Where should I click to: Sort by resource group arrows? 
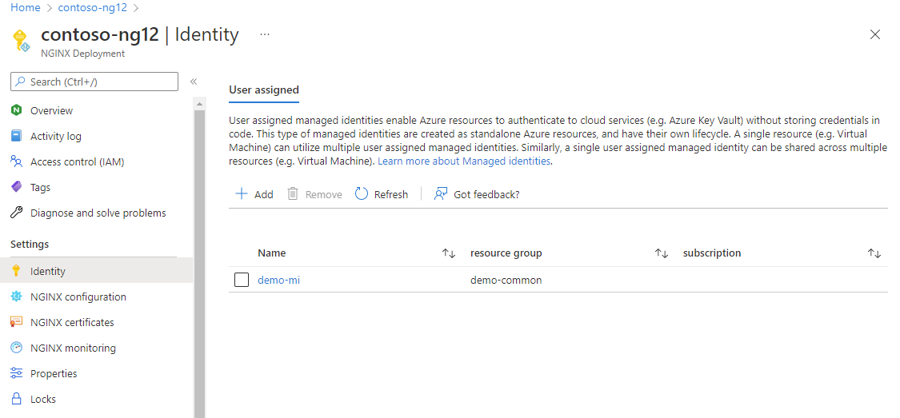point(662,253)
